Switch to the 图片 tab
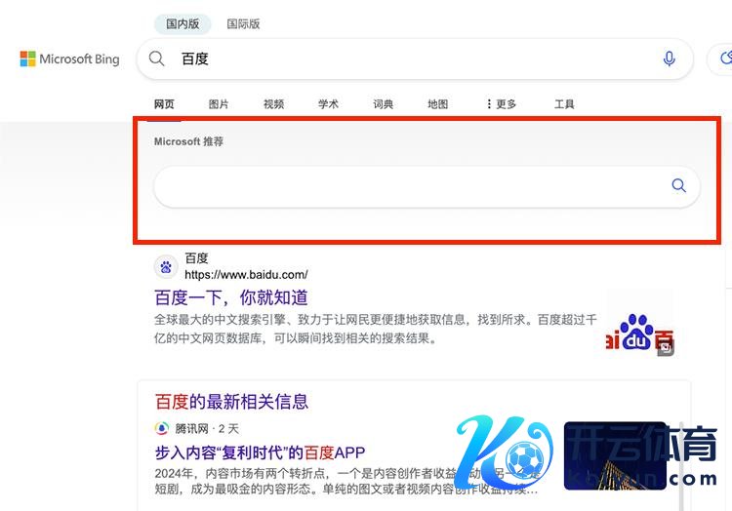The width and height of the screenshot is (732, 511). tap(219, 104)
